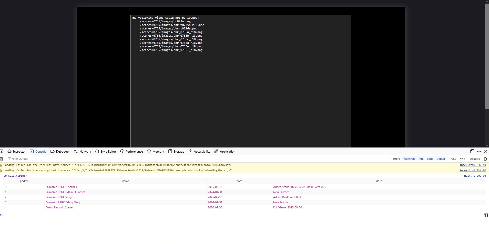Select Taimanin RPGX H Scenes cell

click(x=126, y=187)
